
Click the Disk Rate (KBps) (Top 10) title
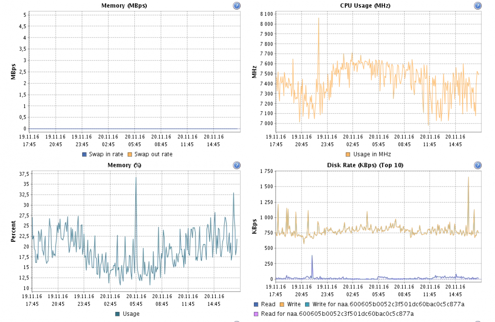click(x=365, y=165)
